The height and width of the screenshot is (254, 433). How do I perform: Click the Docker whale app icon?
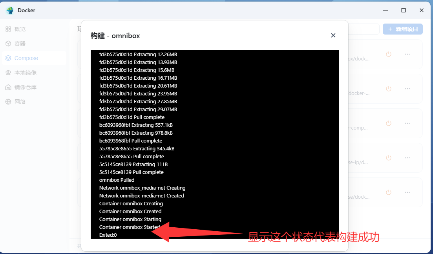pos(10,10)
